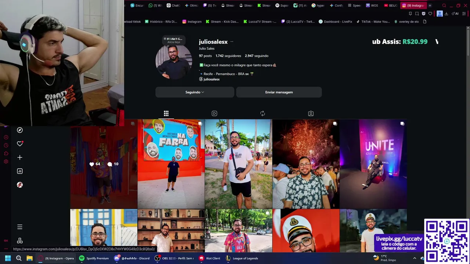Switch to the posts grid tab
Screen dimensions: 470x264
166,113
